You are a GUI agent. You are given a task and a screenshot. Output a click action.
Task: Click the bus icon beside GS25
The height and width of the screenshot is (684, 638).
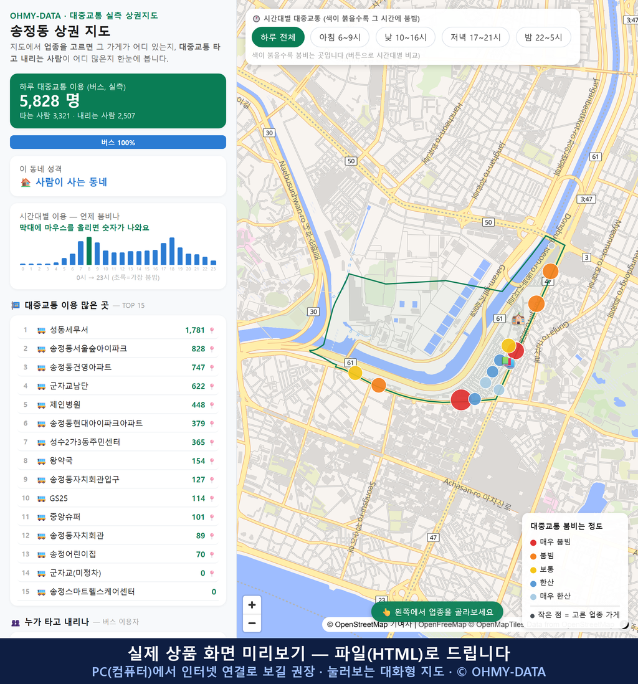[41, 498]
